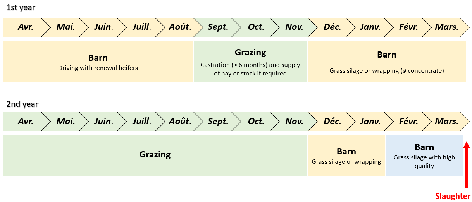Click the blue high quality silage block
This screenshot has width=472, height=202.
(424, 156)
